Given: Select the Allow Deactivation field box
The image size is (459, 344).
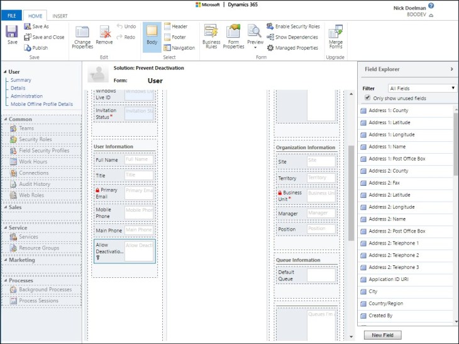Looking at the screenshot, I should tap(124, 250).
